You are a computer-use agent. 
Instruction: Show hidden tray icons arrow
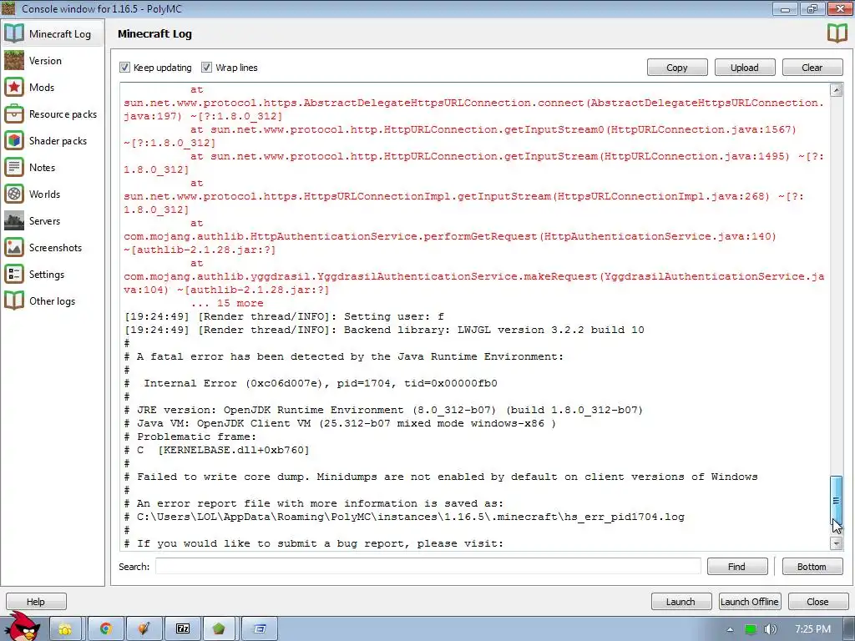pyautogui.click(x=730, y=629)
